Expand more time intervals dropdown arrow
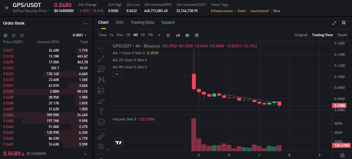Image resolution: width=352 pixels, height=159 pixels. [x=159, y=35]
